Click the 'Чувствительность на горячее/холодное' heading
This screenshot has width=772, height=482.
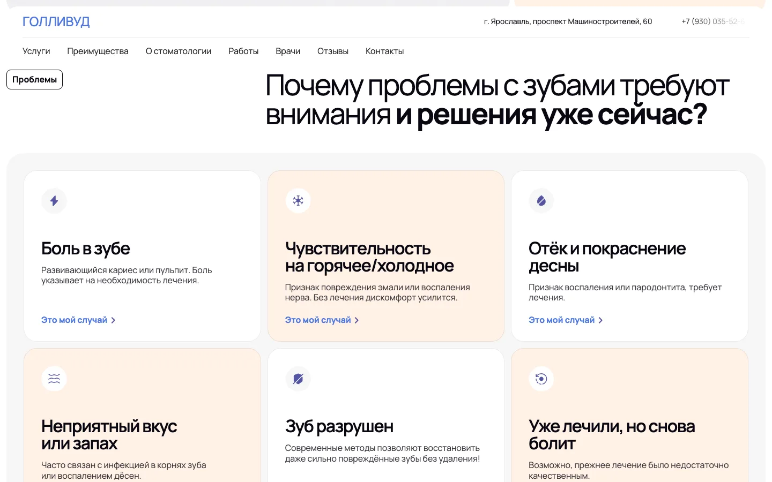369,257
